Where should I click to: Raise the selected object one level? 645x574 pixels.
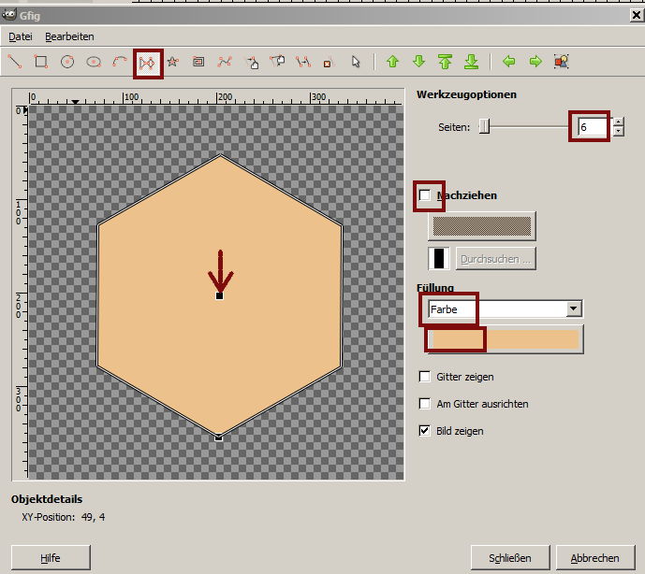pyautogui.click(x=393, y=62)
